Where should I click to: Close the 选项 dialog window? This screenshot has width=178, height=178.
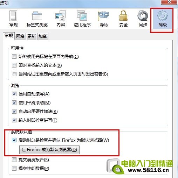tap(169, 2)
